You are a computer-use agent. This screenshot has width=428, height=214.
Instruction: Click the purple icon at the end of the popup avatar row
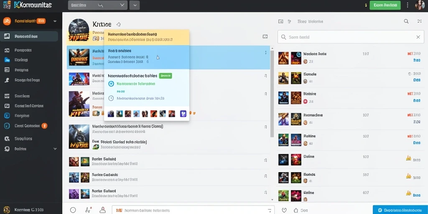point(183,114)
